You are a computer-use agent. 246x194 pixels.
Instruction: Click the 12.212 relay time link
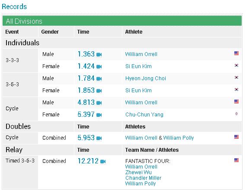click(x=88, y=161)
